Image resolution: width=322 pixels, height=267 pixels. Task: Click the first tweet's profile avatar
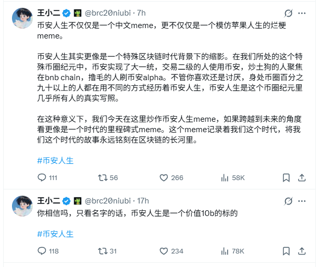[23, 19]
